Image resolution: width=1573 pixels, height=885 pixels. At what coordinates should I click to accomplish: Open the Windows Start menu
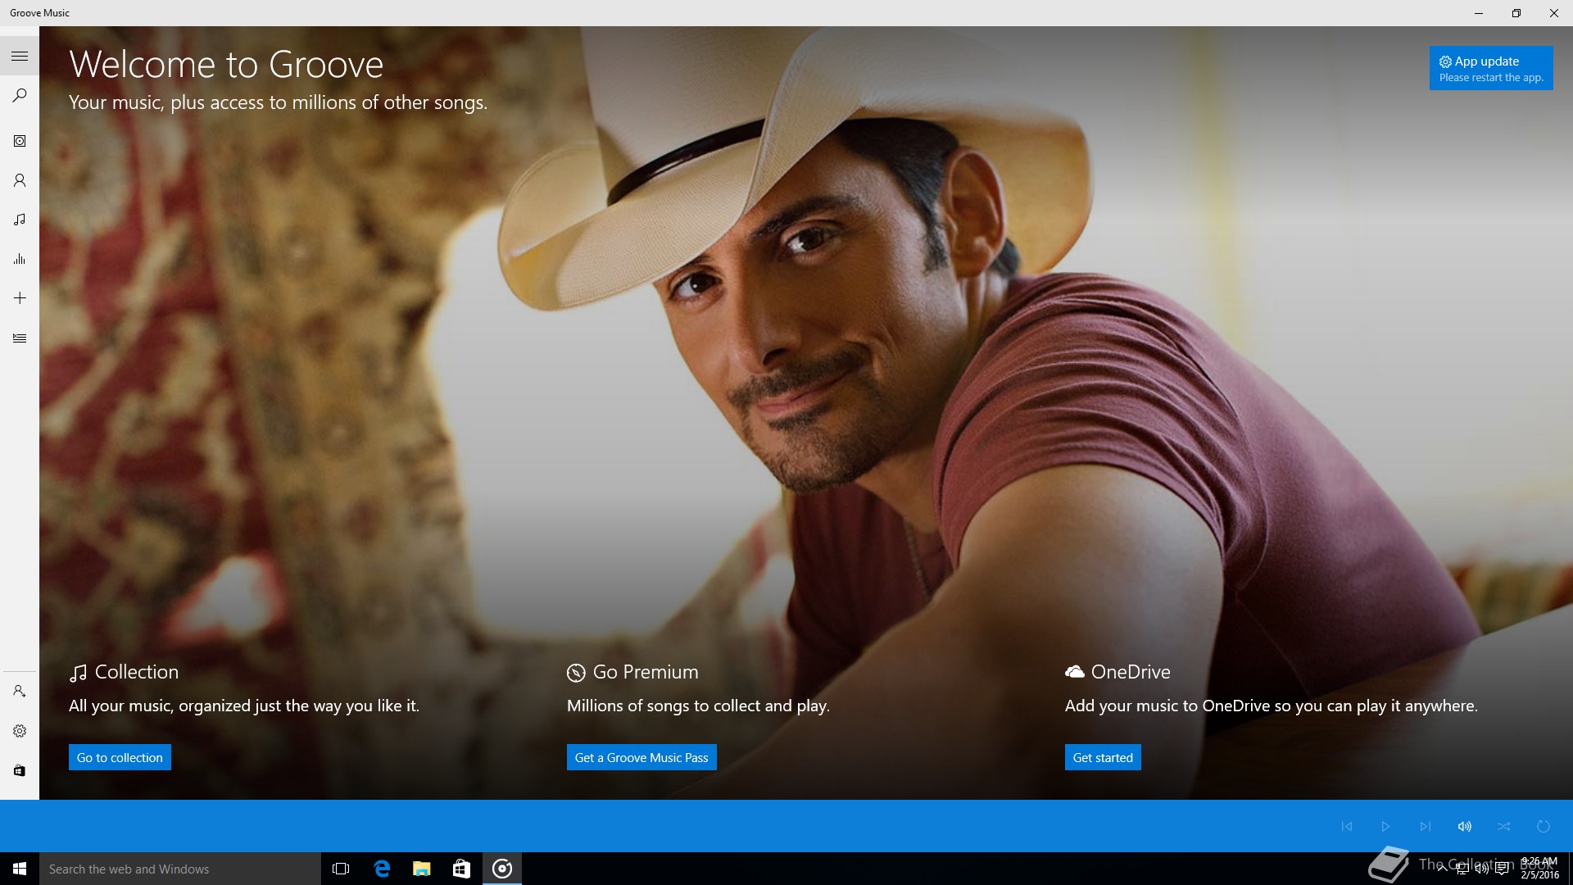point(20,869)
